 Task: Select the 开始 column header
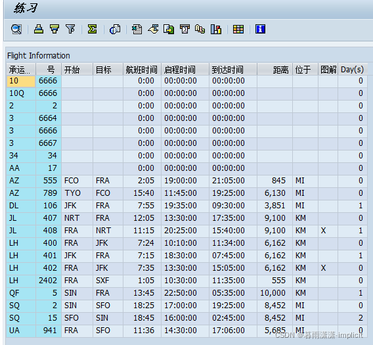point(77,70)
